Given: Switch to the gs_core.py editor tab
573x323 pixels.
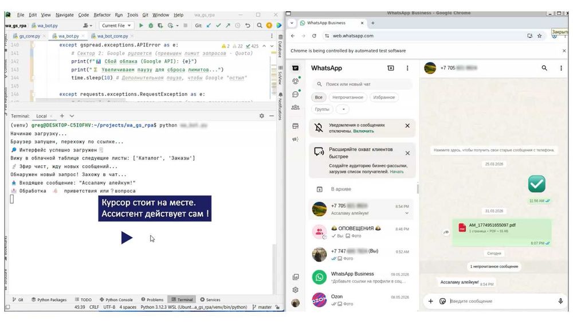Looking at the screenshot, I should point(29,36).
